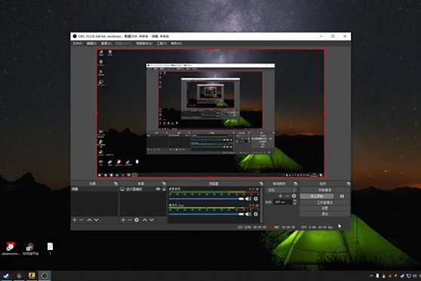421x281 pixels.
Task: Mute the first audio track speaker
Action: 248,199
